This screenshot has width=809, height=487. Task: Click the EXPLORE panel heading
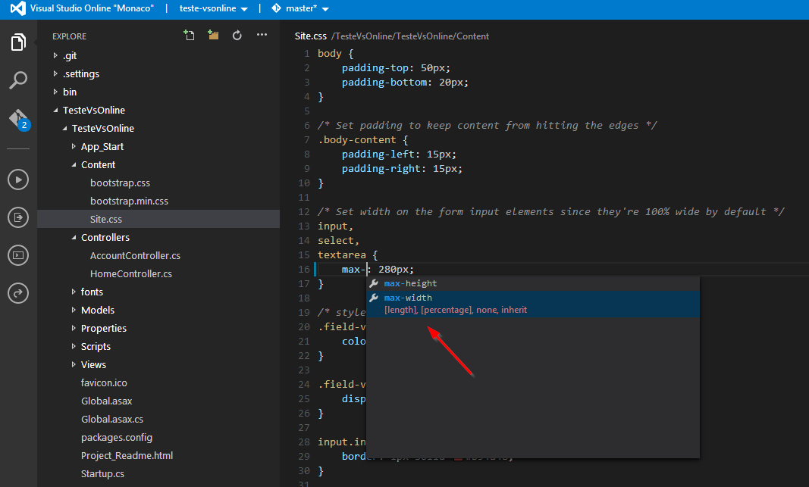(69, 36)
